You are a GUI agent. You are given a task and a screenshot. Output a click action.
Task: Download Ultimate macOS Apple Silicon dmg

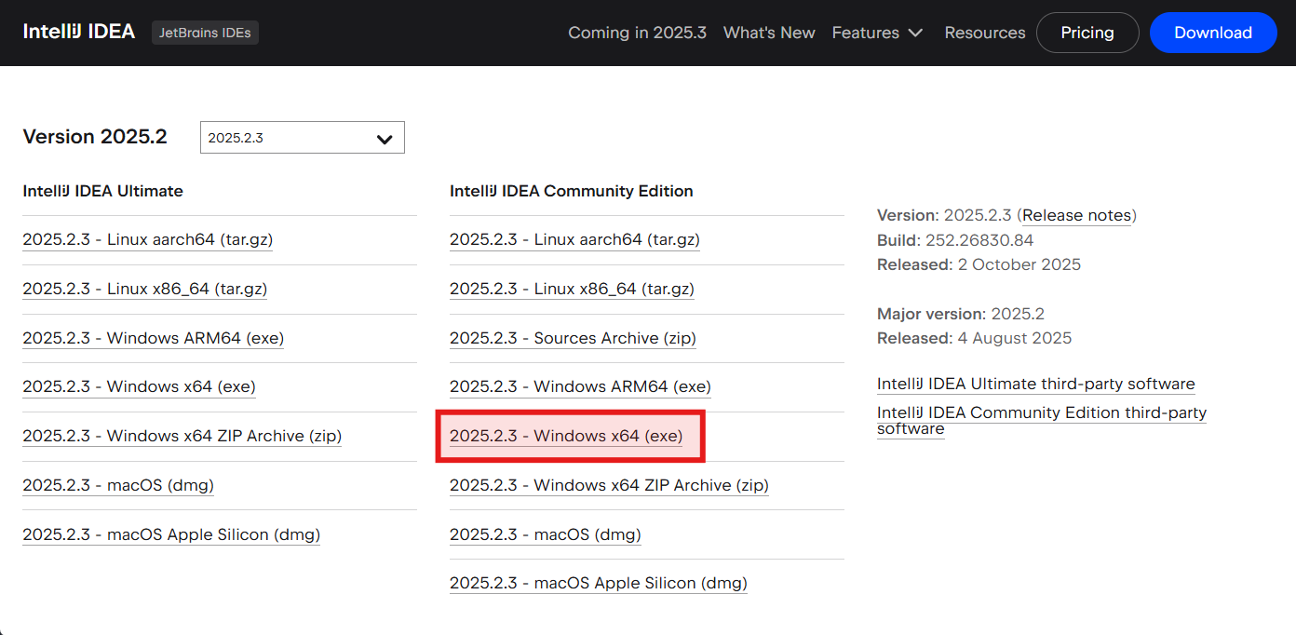(x=171, y=534)
